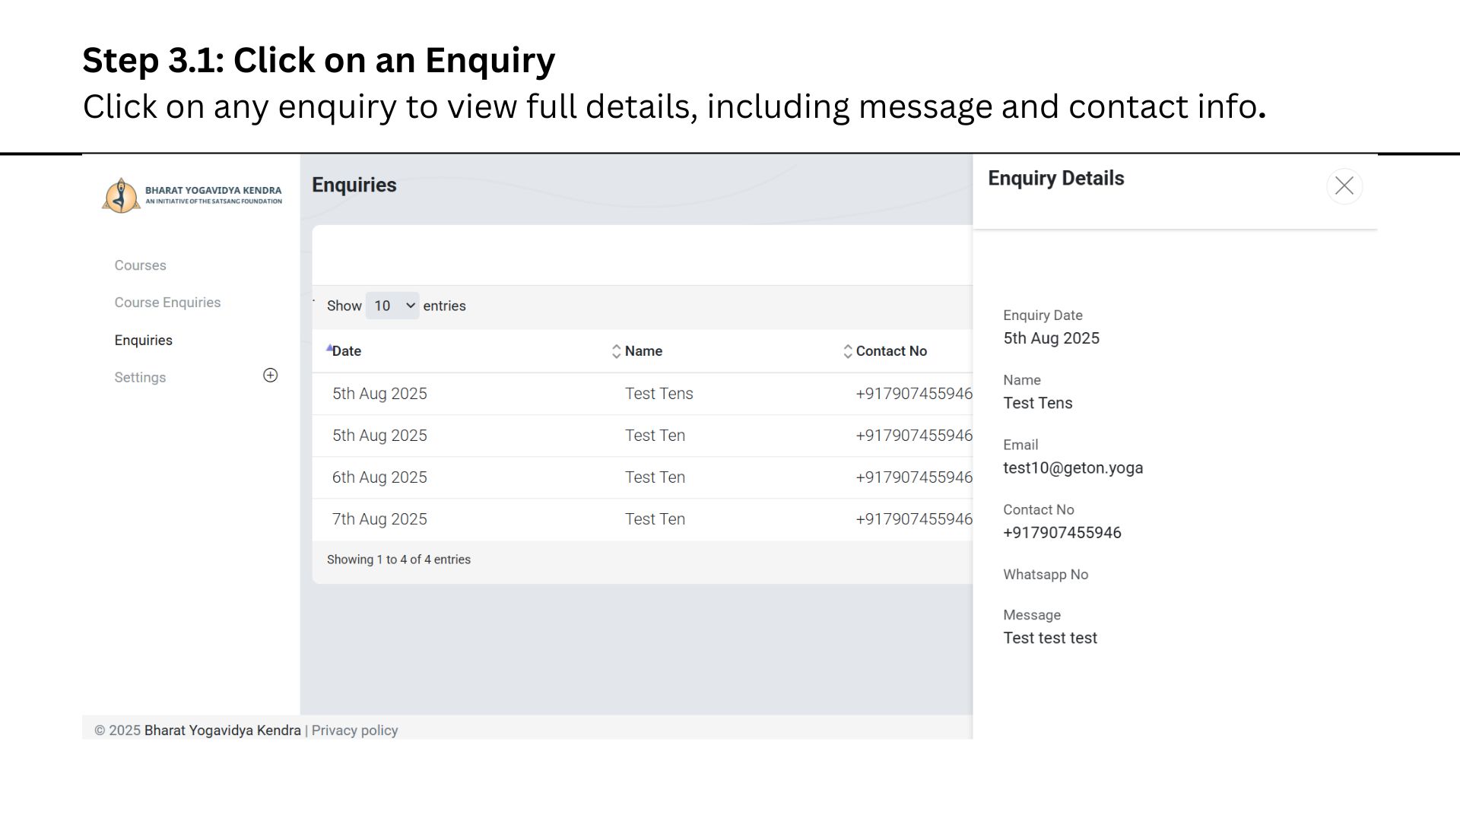The width and height of the screenshot is (1460, 821).
Task: Open the Privacy policy link
Action: [354, 731]
